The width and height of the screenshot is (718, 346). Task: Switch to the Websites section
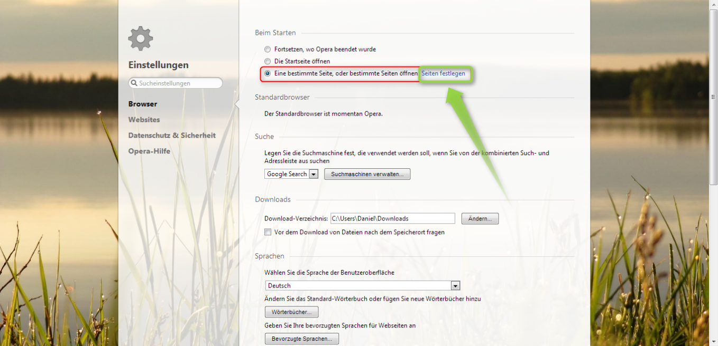[144, 120]
